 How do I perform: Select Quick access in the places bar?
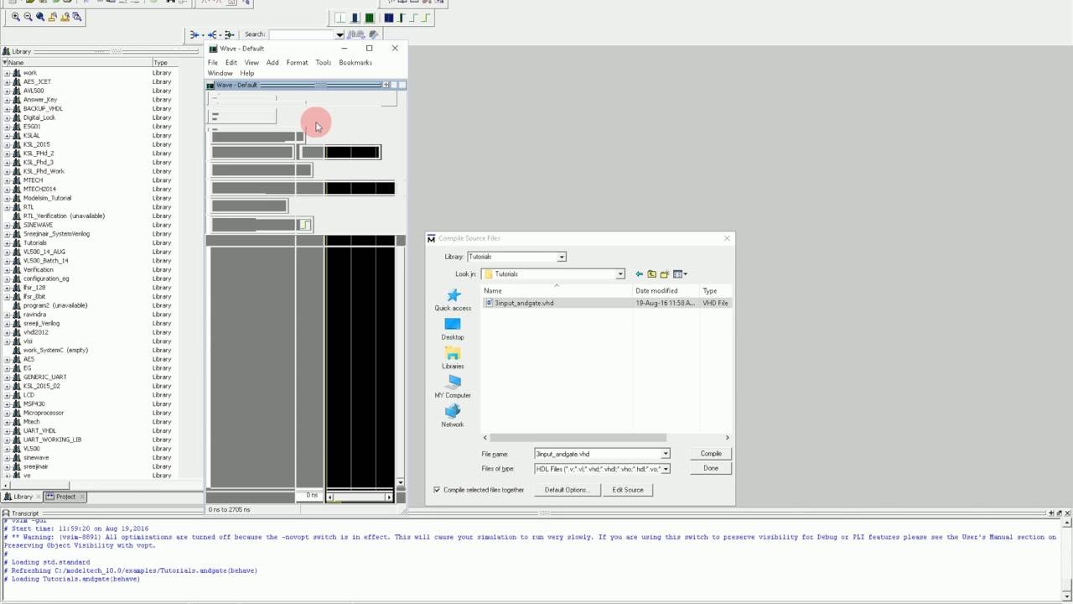(453, 300)
